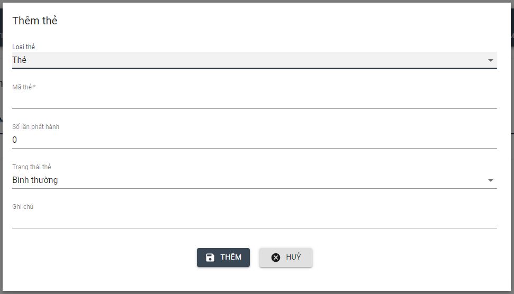Click the "Loại thẻ" field label
The width and height of the screenshot is (514, 294).
[x=24, y=47]
